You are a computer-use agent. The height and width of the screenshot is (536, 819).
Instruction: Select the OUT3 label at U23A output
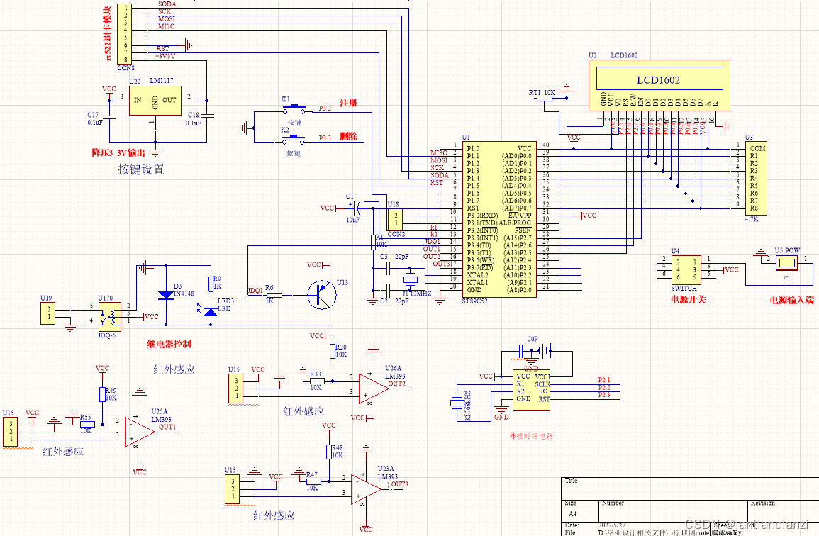(x=400, y=484)
